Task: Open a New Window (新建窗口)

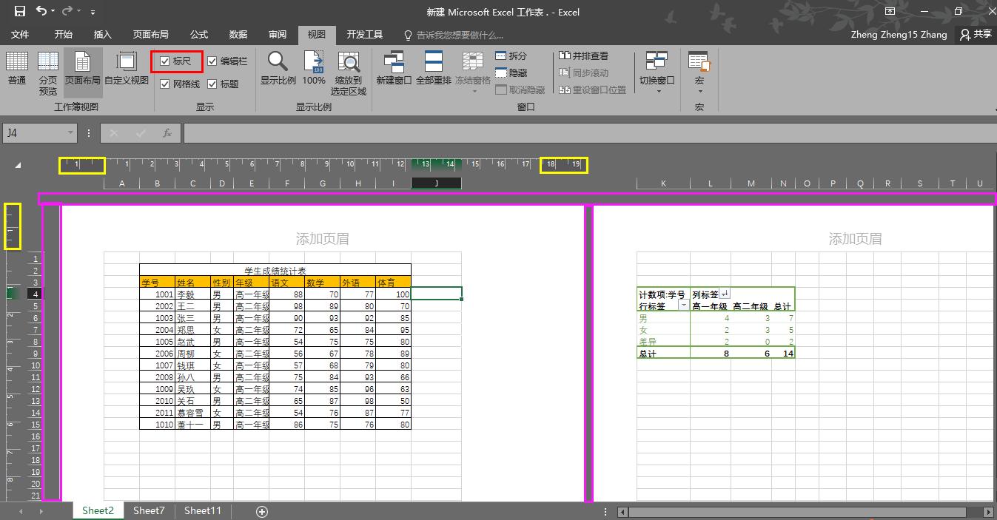Action: [x=394, y=69]
